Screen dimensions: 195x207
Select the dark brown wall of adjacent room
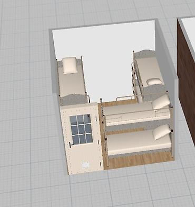point(186,83)
